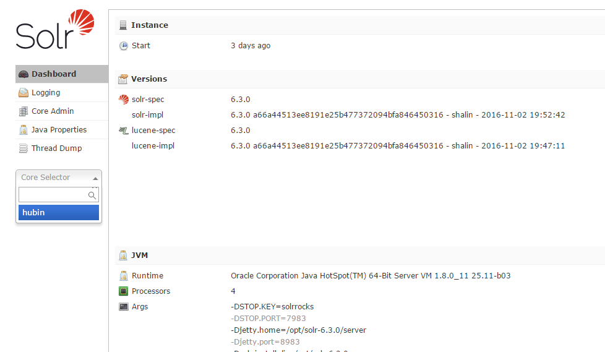Open the Logging page
This screenshot has height=352, width=605.
46,93
